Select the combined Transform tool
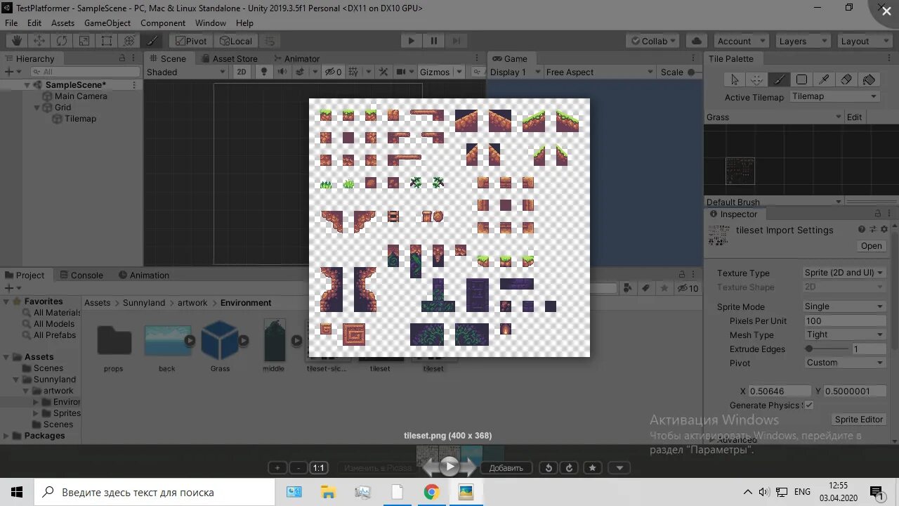 click(x=129, y=41)
